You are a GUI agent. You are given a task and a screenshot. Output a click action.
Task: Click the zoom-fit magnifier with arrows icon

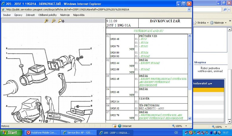(x=61, y=21)
